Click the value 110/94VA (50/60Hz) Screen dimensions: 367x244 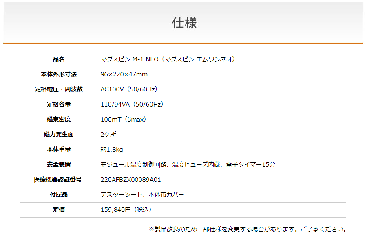coord(132,105)
